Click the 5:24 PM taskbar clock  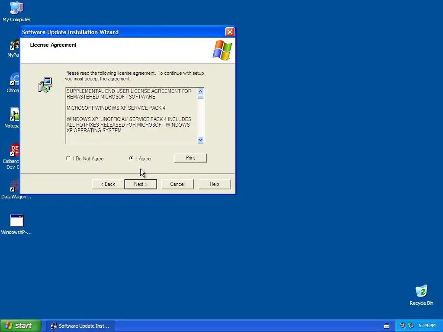pyautogui.click(x=427, y=326)
